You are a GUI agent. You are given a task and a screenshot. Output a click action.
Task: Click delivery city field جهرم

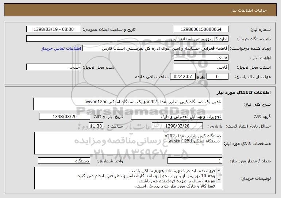(x=54, y=67)
